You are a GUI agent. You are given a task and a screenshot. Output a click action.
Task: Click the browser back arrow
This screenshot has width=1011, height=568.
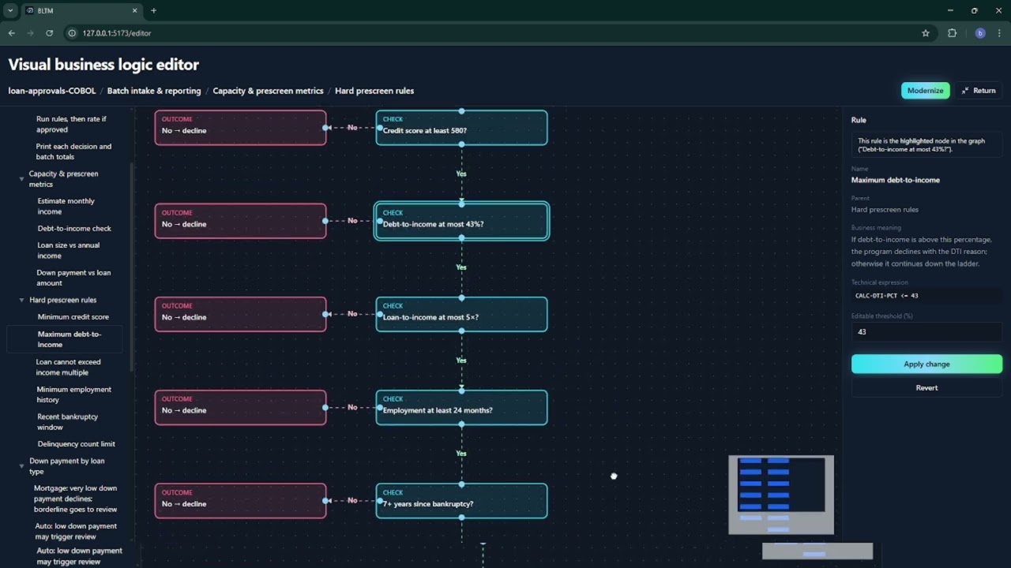coord(11,33)
